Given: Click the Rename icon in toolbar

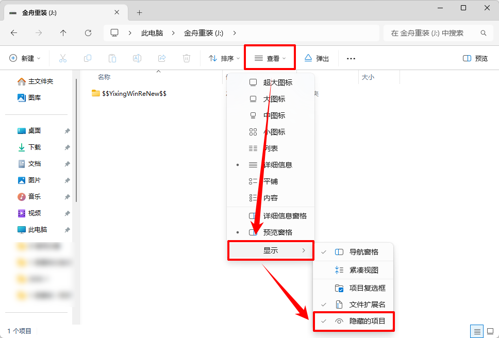Looking at the screenshot, I should click(137, 58).
